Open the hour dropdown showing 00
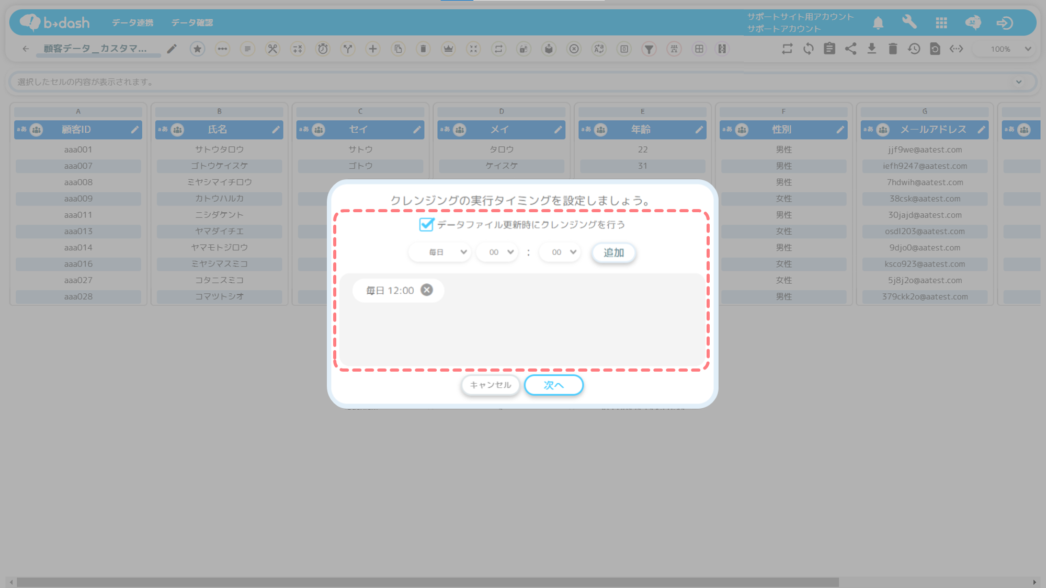The height and width of the screenshot is (588, 1046). coord(497,252)
